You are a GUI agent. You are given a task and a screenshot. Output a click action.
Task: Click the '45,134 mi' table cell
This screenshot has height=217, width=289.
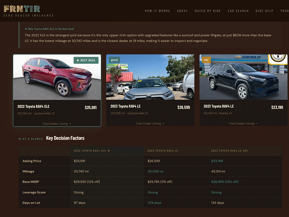(x=218, y=171)
